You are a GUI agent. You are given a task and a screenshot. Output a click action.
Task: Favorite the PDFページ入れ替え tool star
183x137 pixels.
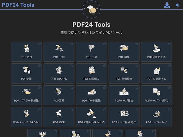(169, 88)
